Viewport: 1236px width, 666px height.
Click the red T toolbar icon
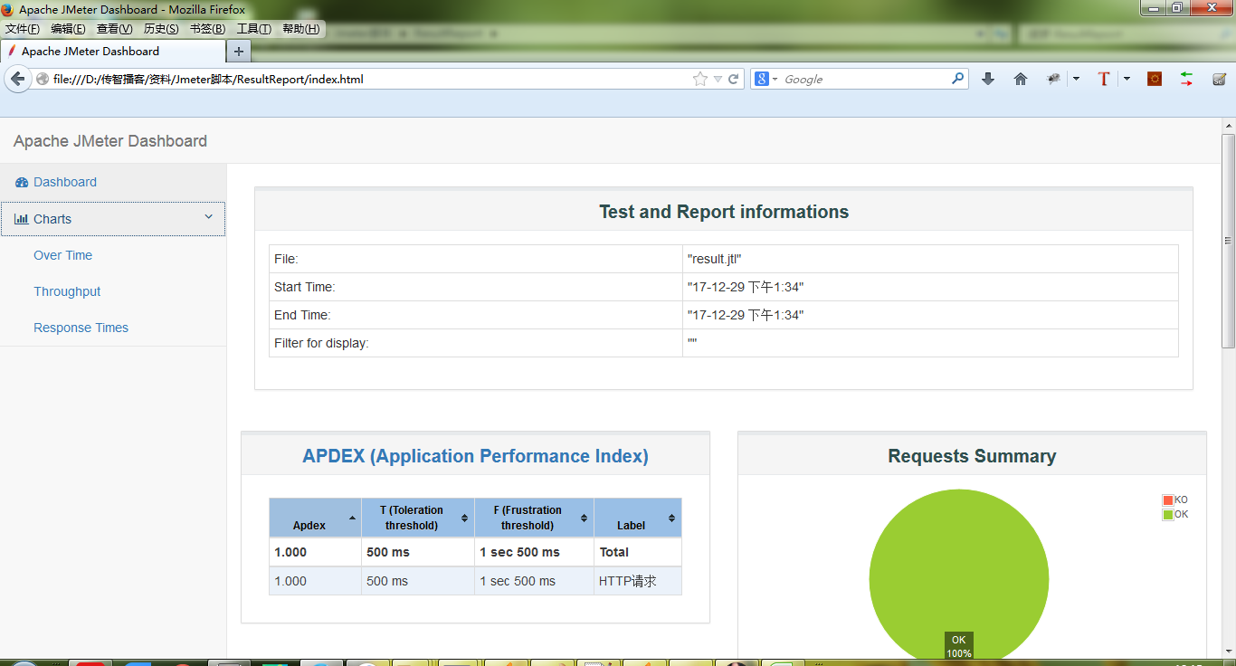(x=1103, y=79)
